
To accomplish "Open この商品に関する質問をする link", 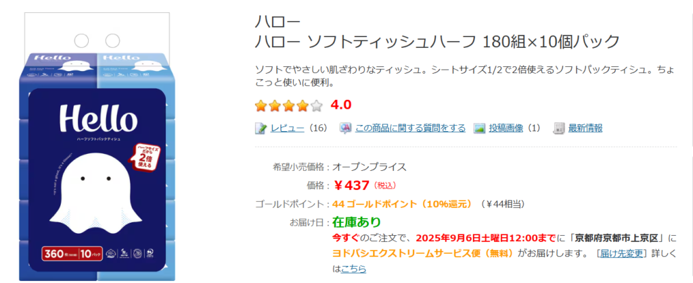I will pos(410,128).
